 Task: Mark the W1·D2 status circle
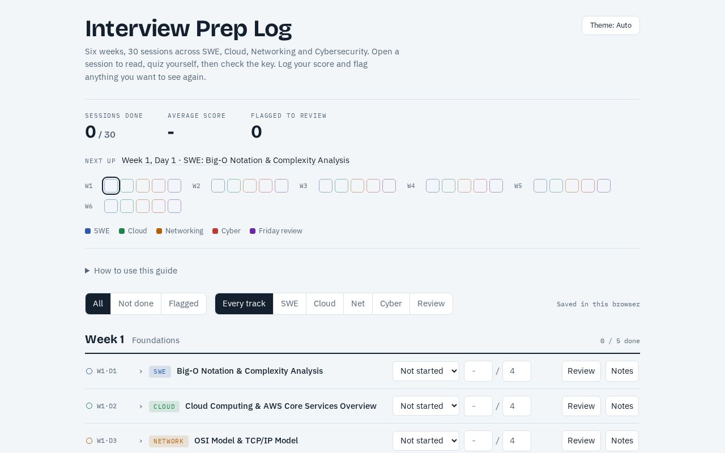pos(89,406)
